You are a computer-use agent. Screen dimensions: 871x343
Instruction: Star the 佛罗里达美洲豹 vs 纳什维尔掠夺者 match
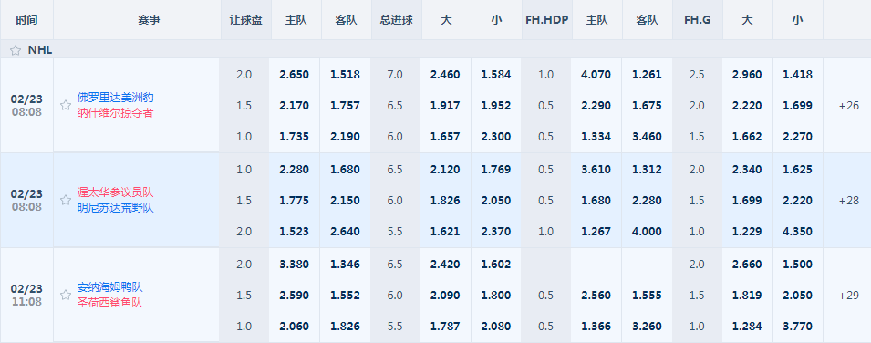(x=66, y=105)
